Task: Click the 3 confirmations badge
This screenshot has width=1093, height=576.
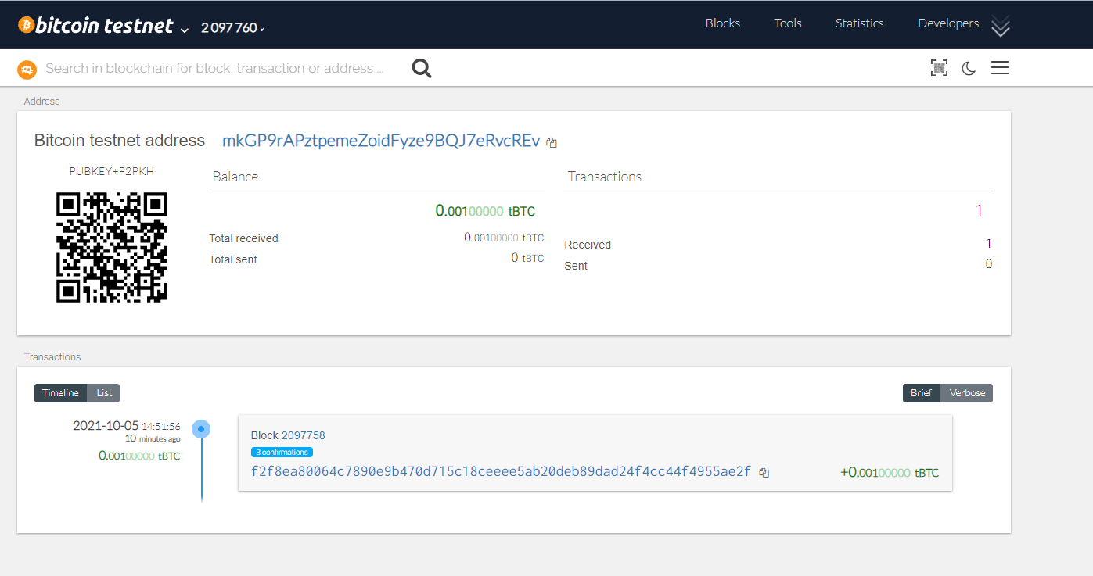Action: (x=282, y=452)
